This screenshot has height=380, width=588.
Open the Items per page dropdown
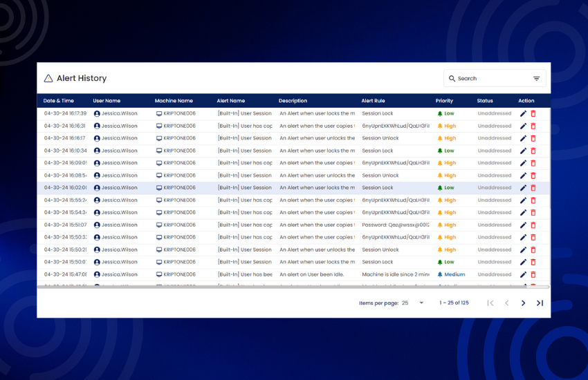(412, 303)
